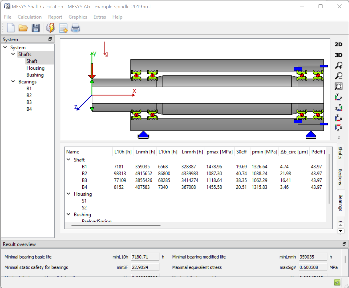Undock the Result overview panel

pyautogui.click(x=344, y=244)
